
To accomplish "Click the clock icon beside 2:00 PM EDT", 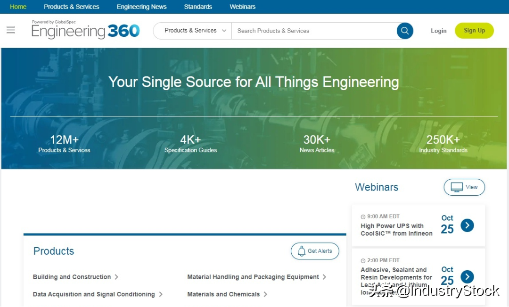I will point(363,260).
